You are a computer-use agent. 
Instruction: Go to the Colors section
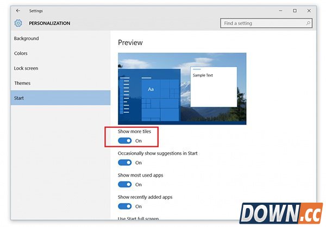(x=21, y=54)
